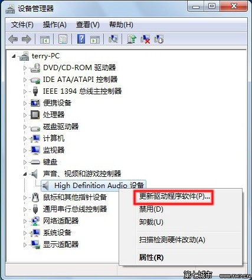
Task: Open the 文件(F) menu
Action: coord(22,25)
